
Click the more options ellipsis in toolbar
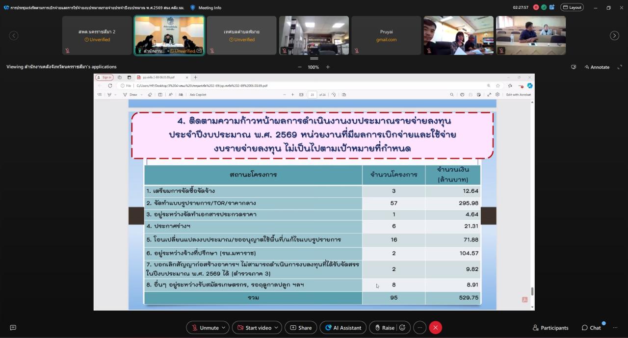[419, 328]
